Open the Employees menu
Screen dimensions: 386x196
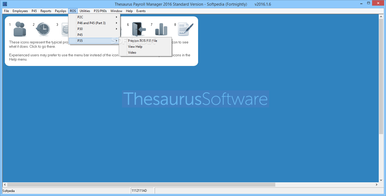(20, 11)
